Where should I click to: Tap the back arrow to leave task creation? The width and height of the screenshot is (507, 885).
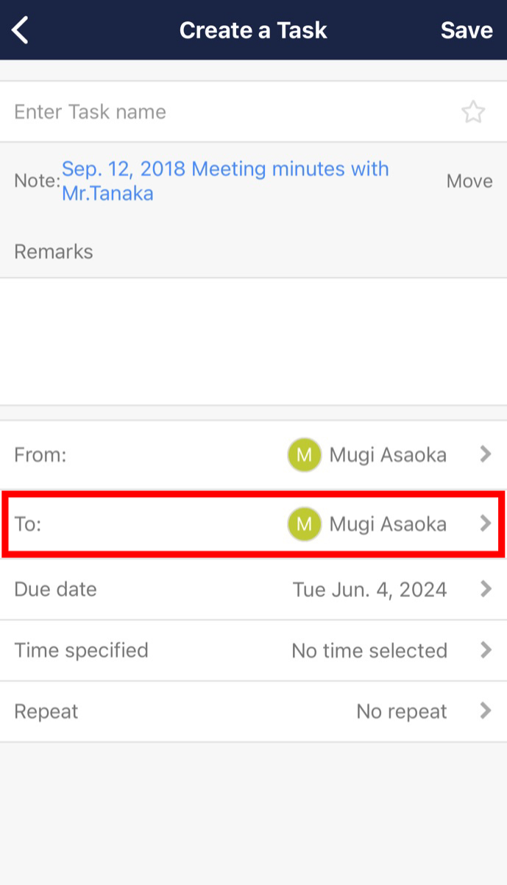[x=19, y=29]
